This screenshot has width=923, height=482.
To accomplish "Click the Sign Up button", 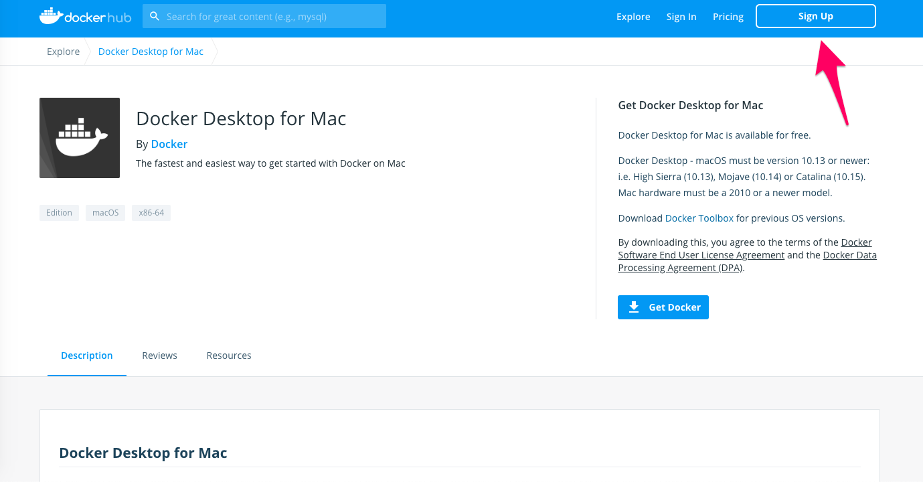I will pos(816,16).
